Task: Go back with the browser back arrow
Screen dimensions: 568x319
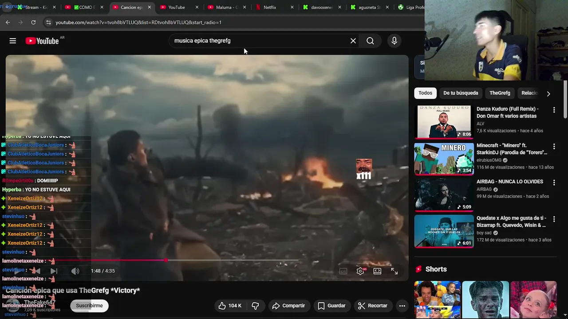Action: pos(8,22)
